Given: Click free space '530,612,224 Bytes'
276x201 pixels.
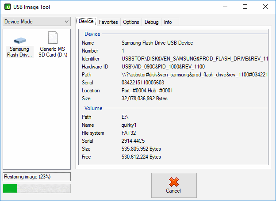Looking at the screenshot, I should [141, 157].
